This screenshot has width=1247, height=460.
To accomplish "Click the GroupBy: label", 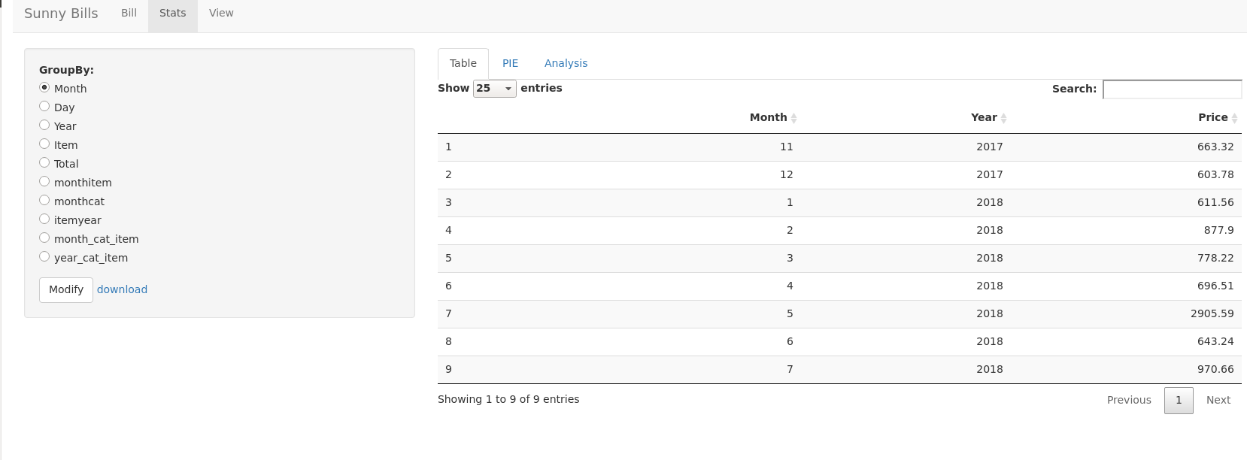I will coord(66,70).
